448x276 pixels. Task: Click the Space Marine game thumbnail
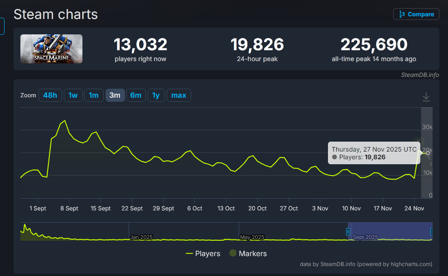tap(51, 49)
